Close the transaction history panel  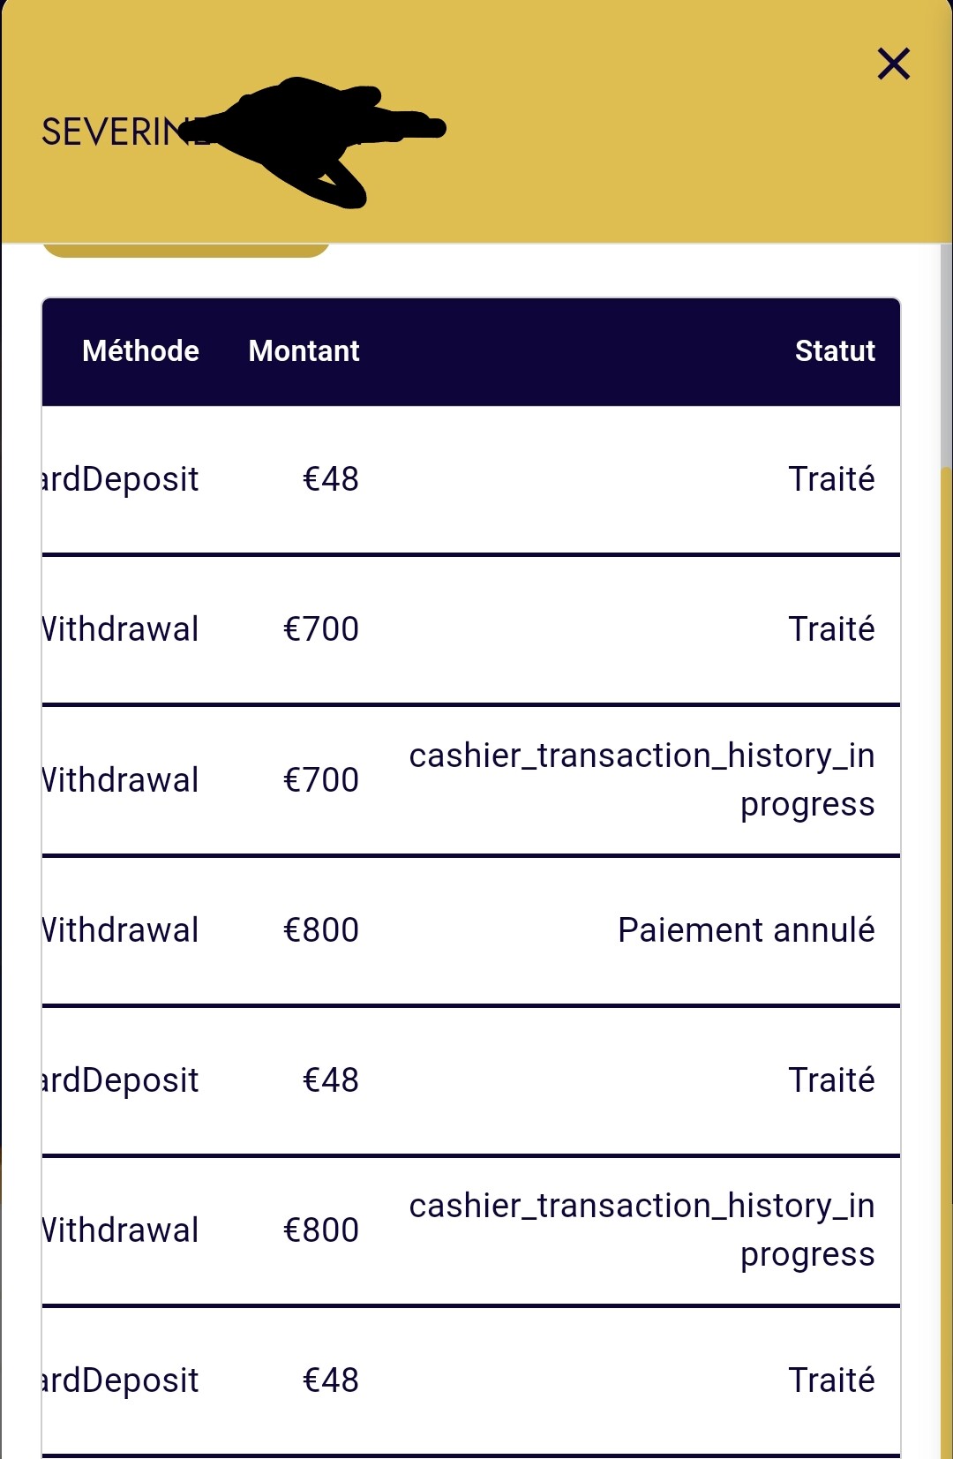click(x=893, y=64)
